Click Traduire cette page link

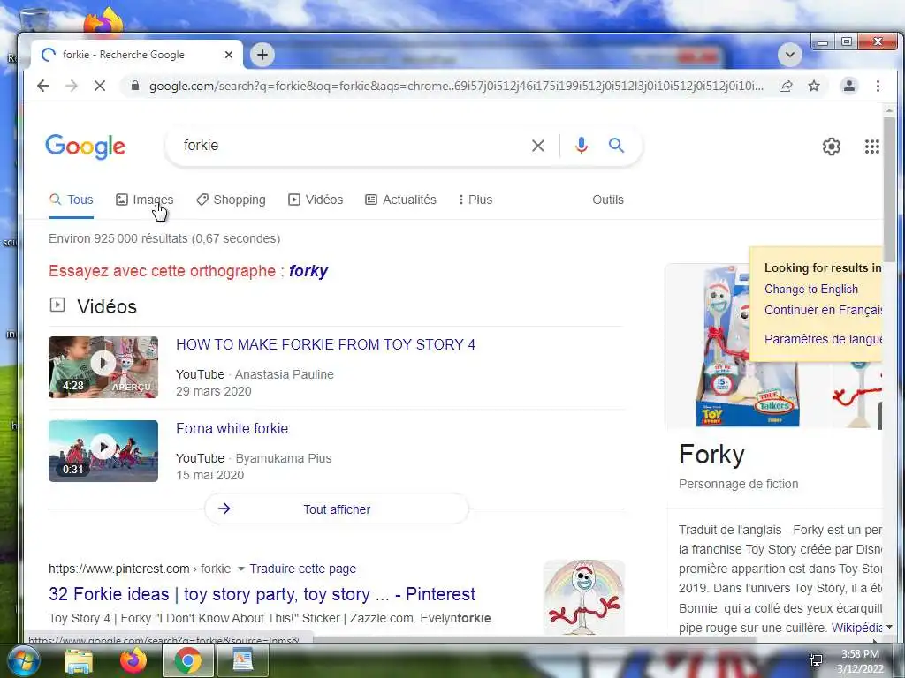click(303, 569)
